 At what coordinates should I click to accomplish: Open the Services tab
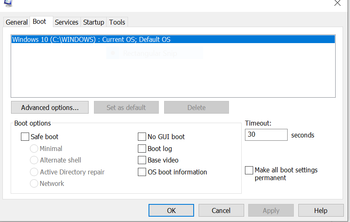tap(66, 22)
